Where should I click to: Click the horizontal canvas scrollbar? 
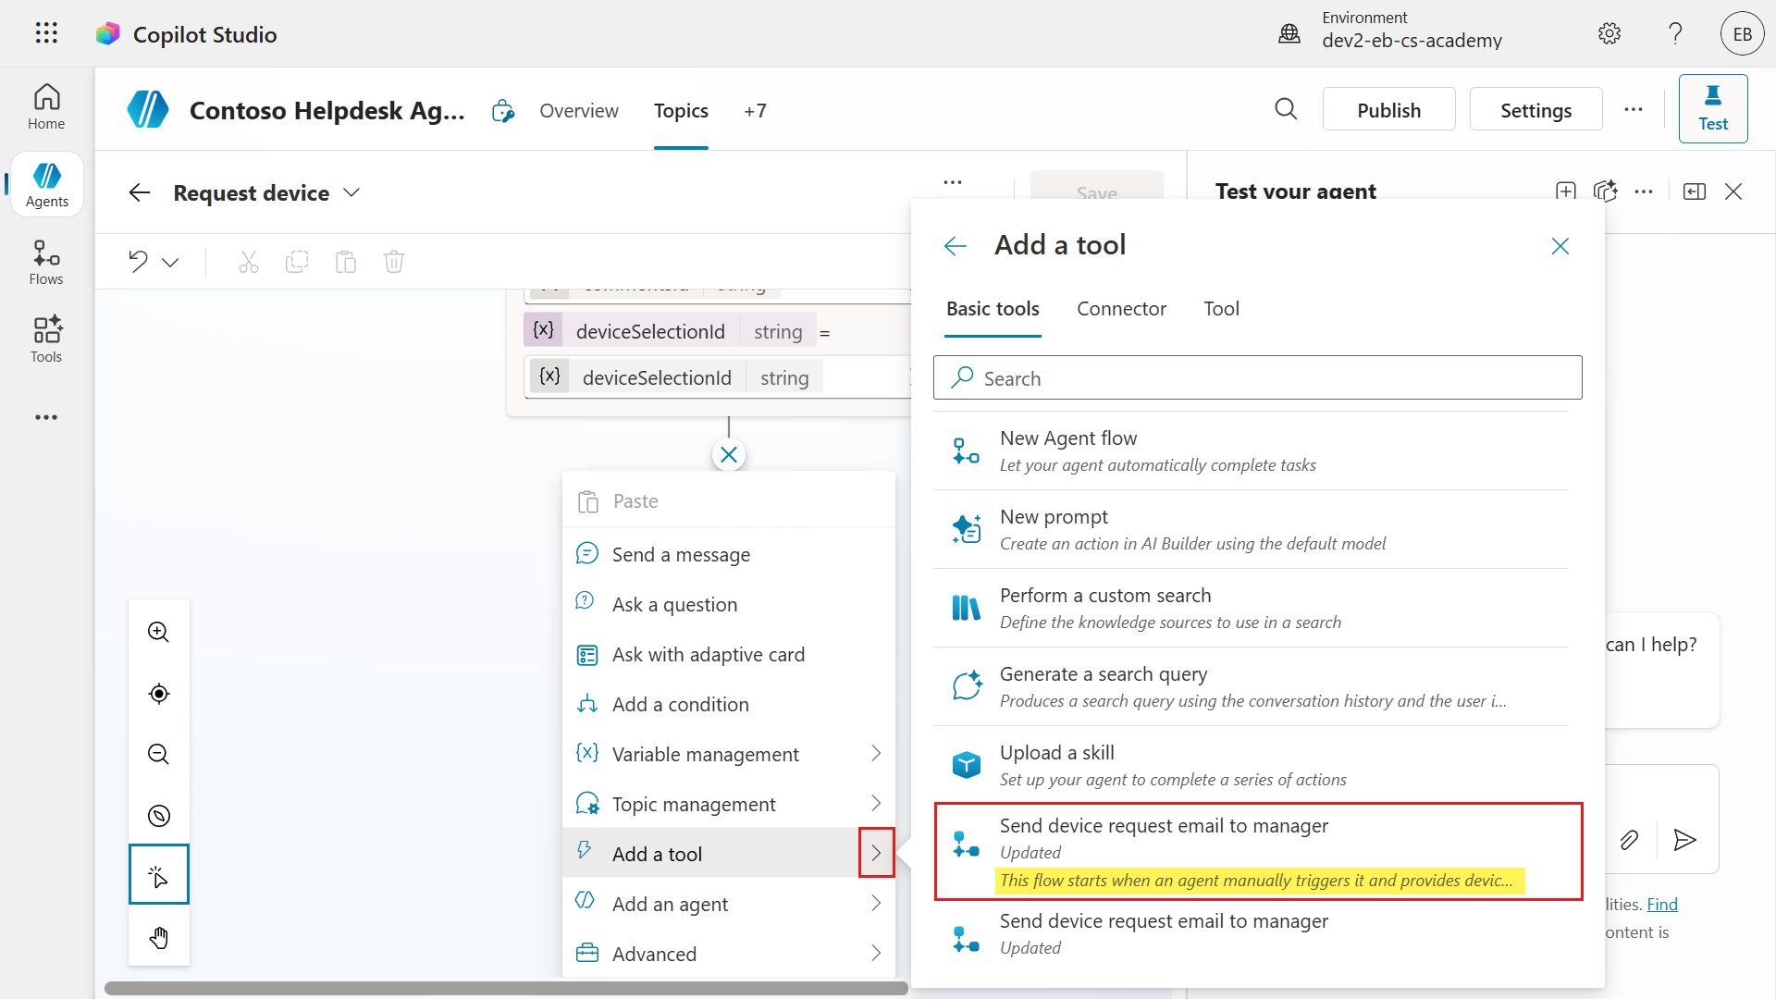pos(506,988)
